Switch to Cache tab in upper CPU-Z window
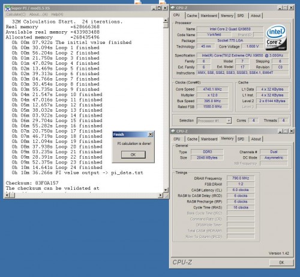This screenshot has height=277, width=300. pos(192,16)
